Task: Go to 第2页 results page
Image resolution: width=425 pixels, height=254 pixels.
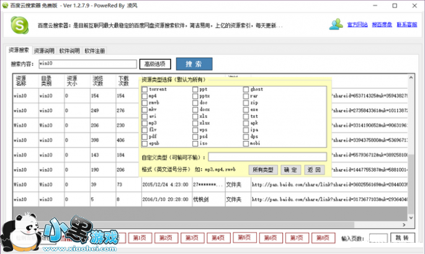Action: pos(166,238)
